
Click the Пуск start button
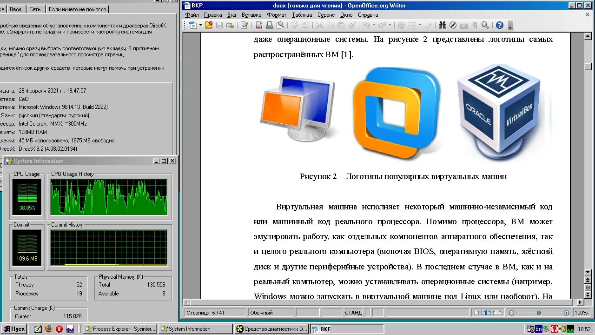pyautogui.click(x=13, y=329)
